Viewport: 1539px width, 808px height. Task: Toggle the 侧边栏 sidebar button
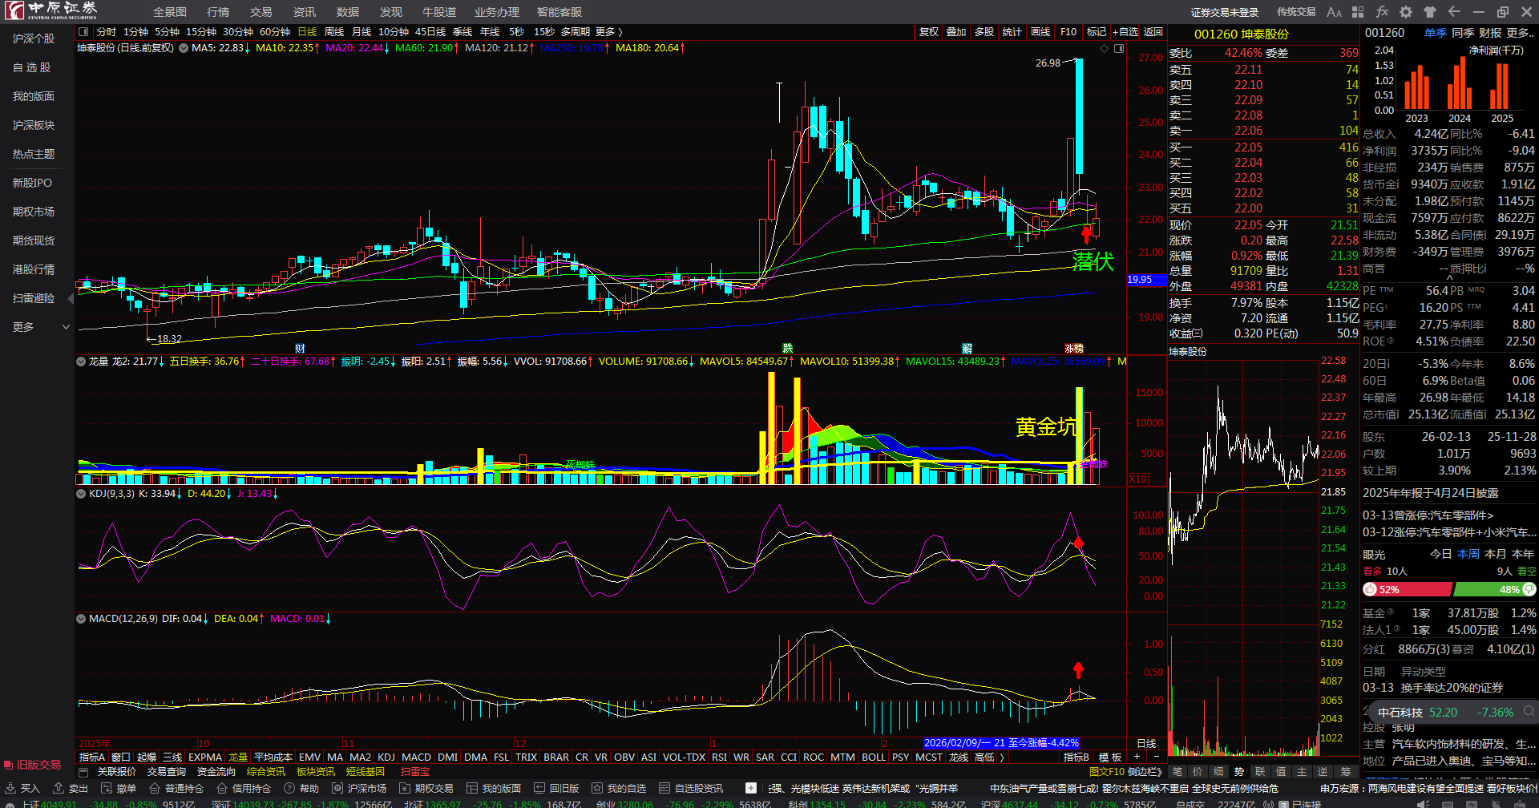[1144, 772]
